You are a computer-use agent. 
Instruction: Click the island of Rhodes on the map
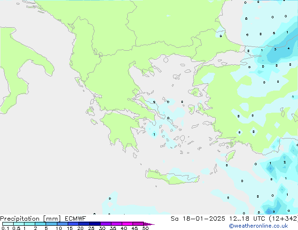(x=230, y=156)
